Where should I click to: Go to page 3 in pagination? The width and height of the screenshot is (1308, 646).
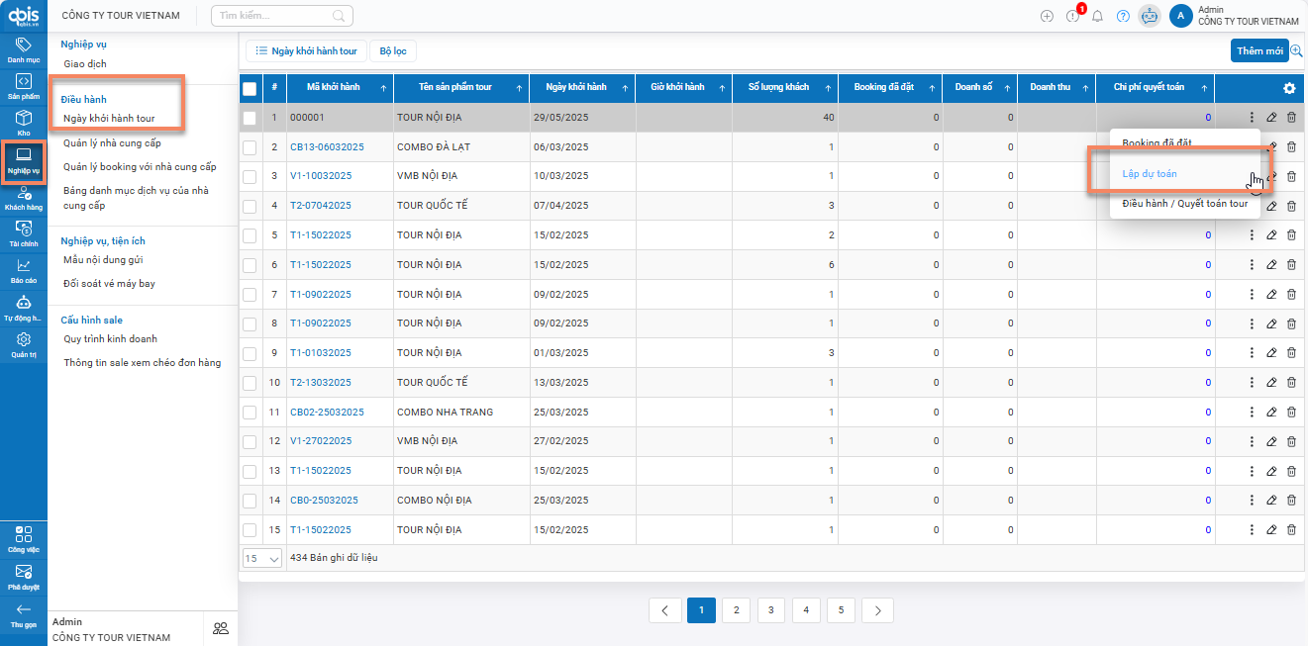click(x=770, y=610)
